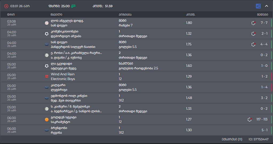Click the basketball icon on the 1.27 odds row

click(47, 119)
